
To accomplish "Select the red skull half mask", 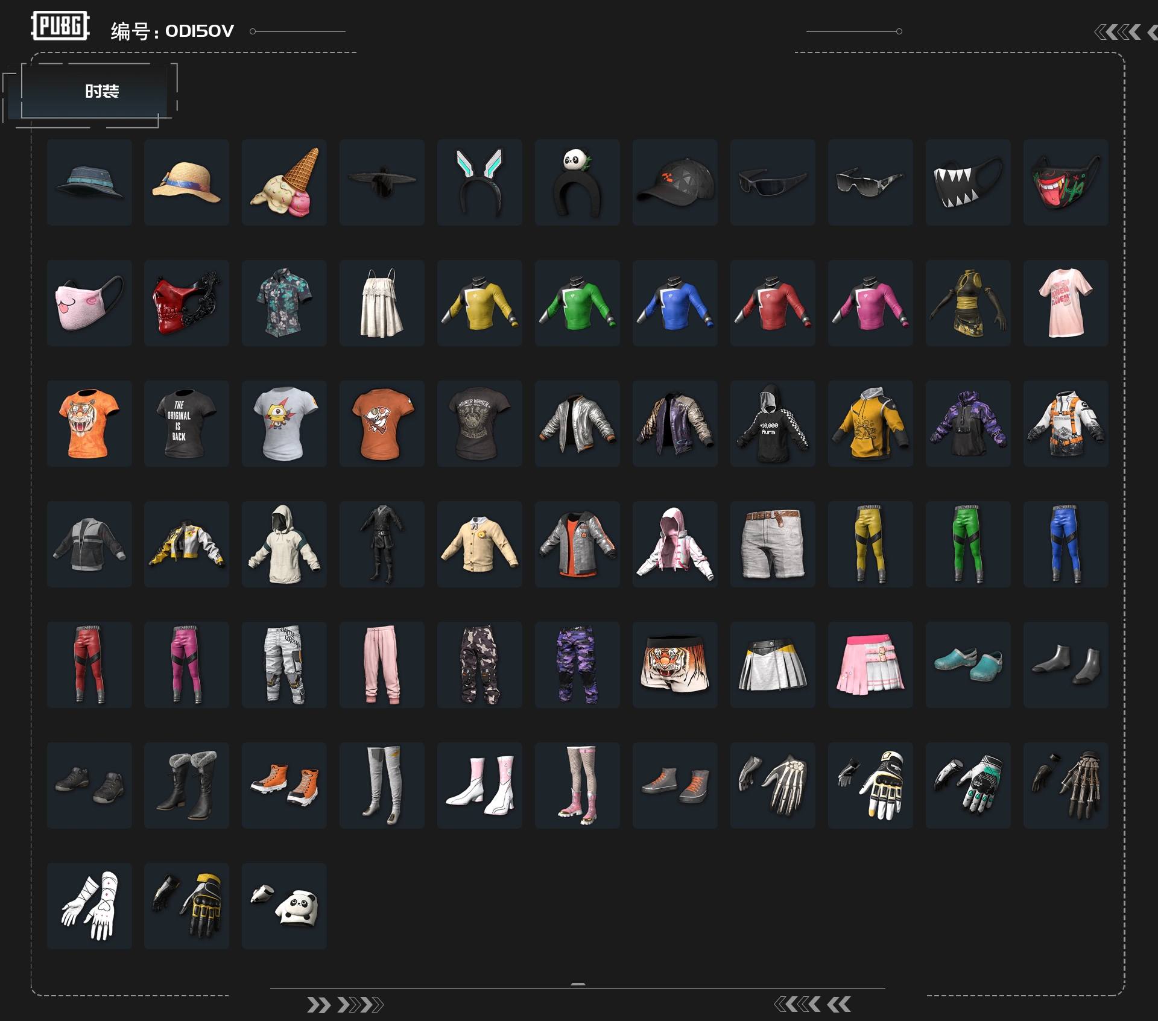I will click(186, 303).
